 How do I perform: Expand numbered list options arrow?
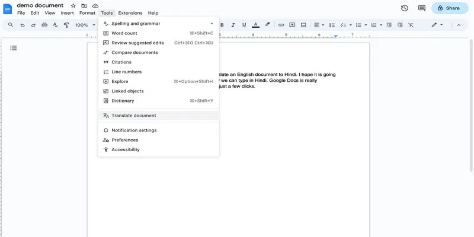(x=381, y=25)
